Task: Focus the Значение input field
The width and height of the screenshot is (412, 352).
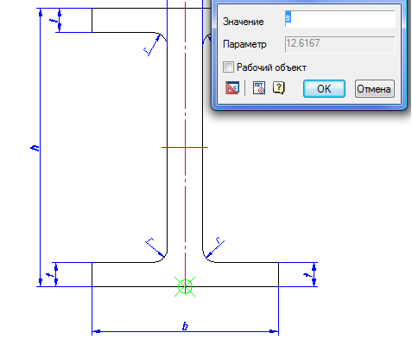Action: [x=339, y=19]
